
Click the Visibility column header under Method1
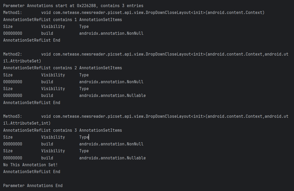click(53, 26)
